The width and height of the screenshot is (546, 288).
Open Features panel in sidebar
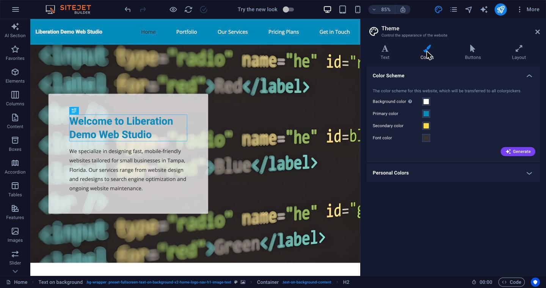[x=15, y=212]
